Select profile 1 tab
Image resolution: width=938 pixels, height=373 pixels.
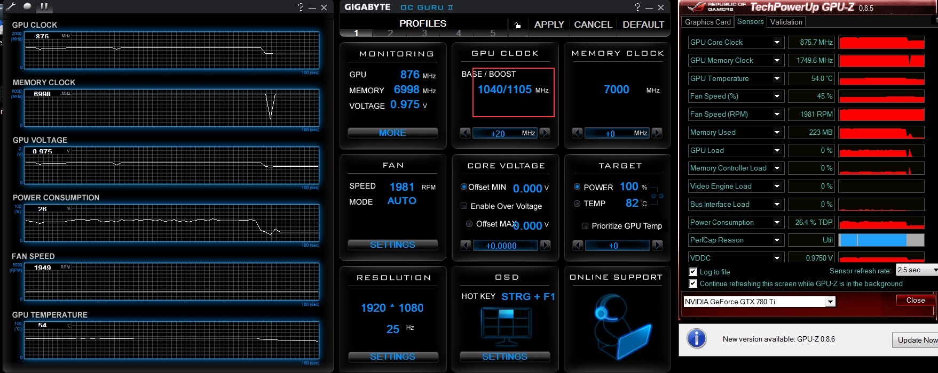[356, 33]
